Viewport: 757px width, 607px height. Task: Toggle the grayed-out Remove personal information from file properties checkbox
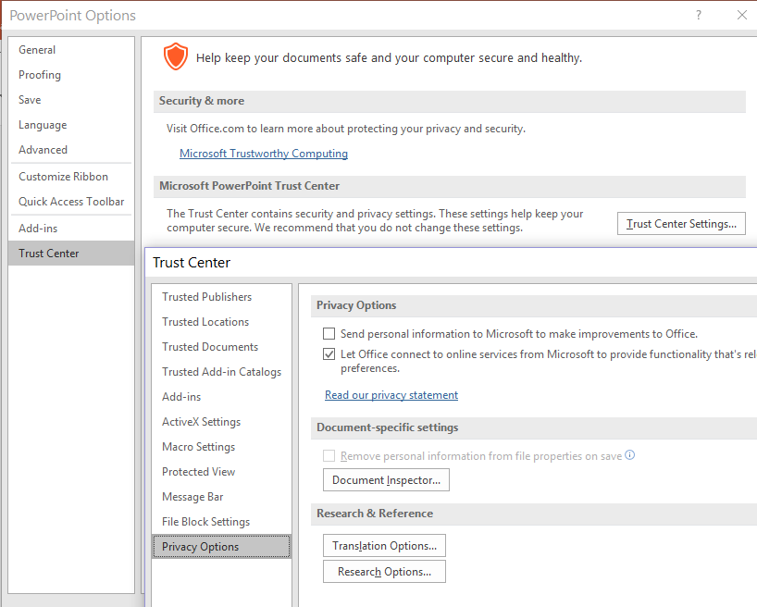(x=329, y=456)
